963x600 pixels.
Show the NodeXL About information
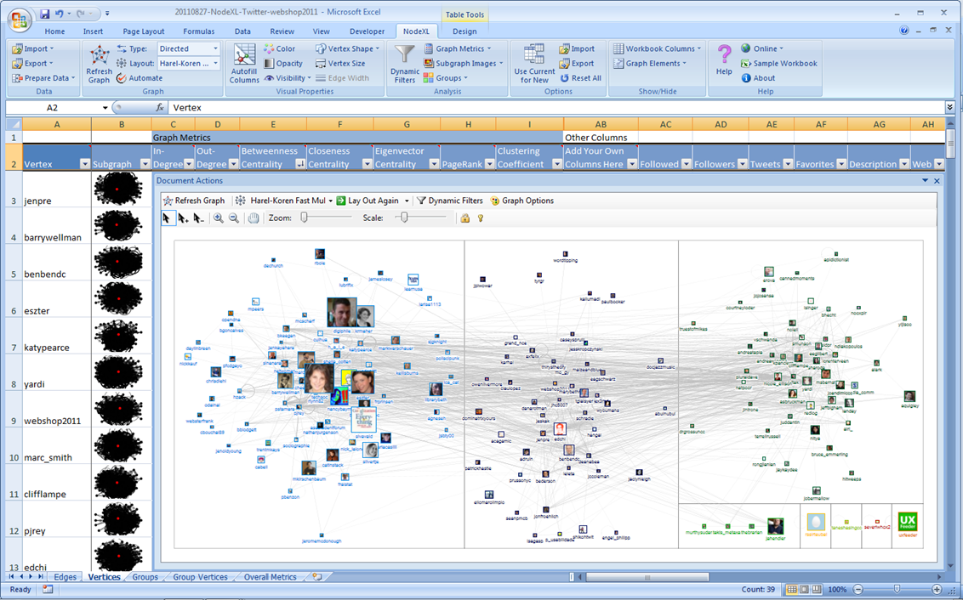pos(758,78)
